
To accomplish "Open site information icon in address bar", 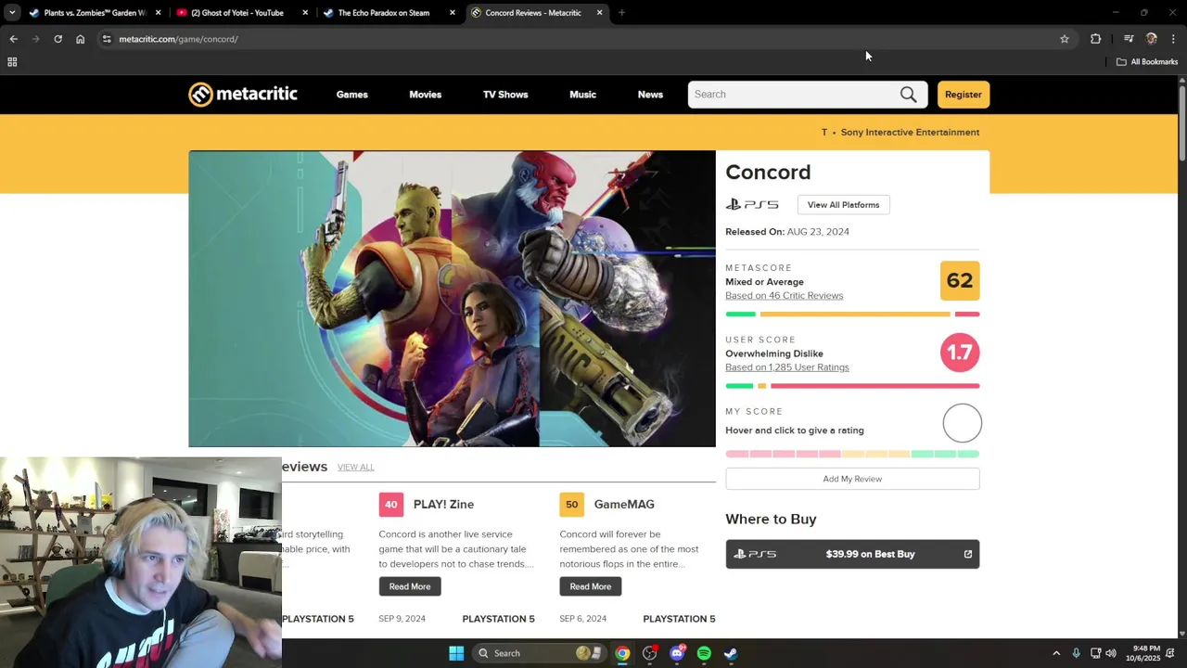I will coord(107,39).
